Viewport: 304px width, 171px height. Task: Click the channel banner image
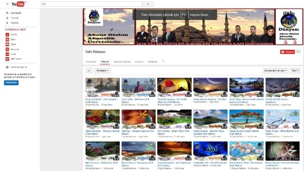click(x=193, y=27)
